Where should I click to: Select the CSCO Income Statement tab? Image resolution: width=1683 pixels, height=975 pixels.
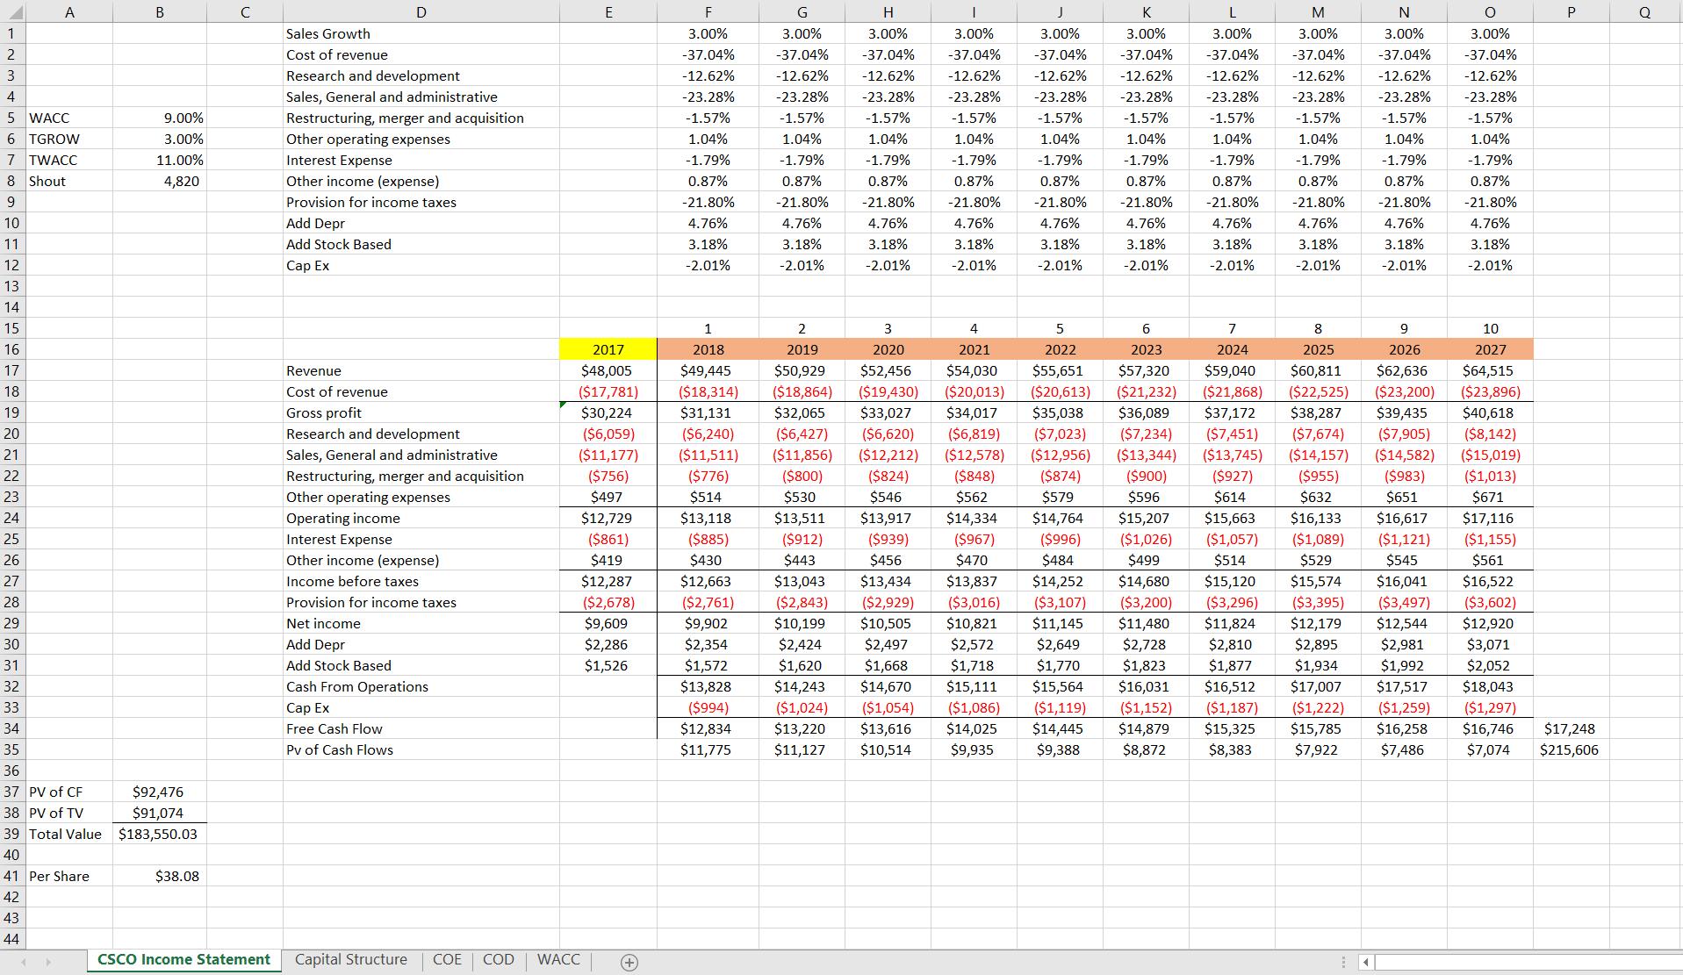click(x=183, y=960)
